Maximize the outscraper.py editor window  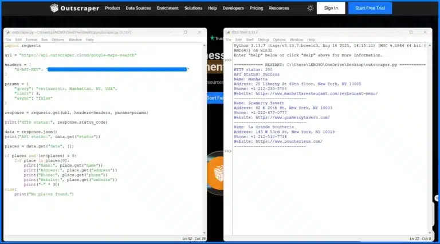186,32
